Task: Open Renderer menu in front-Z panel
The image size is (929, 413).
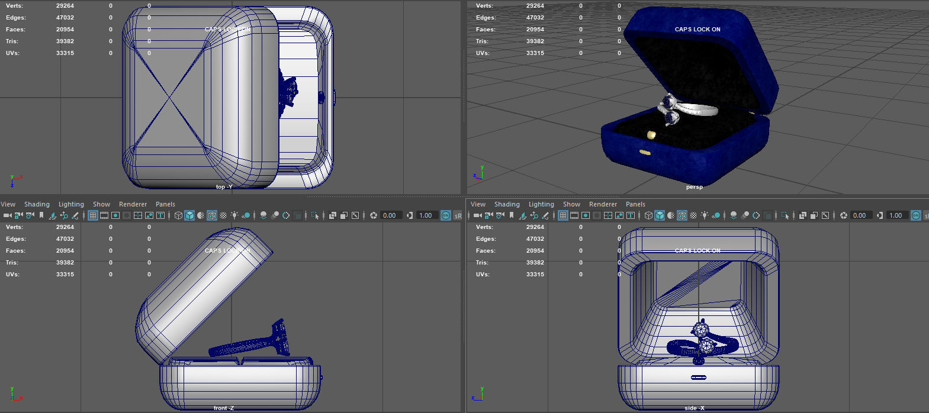Action: pos(133,204)
